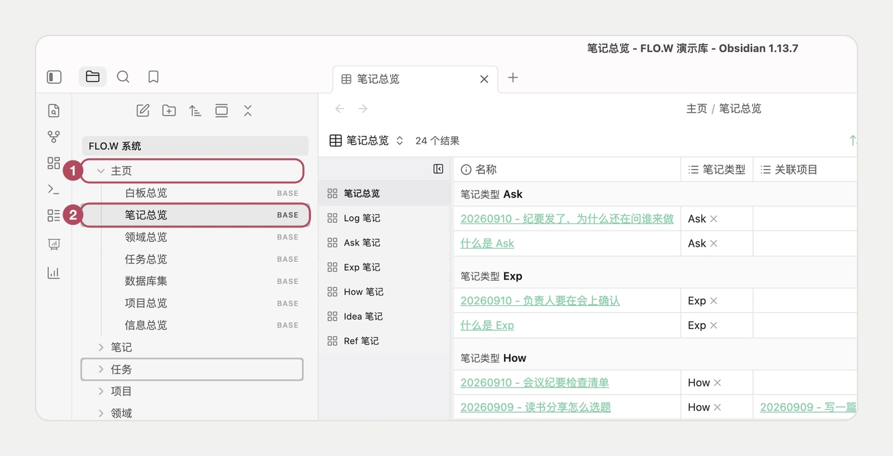Open the search magnifier icon
The height and width of the screenshot is (456, 893).
point(123,77)
